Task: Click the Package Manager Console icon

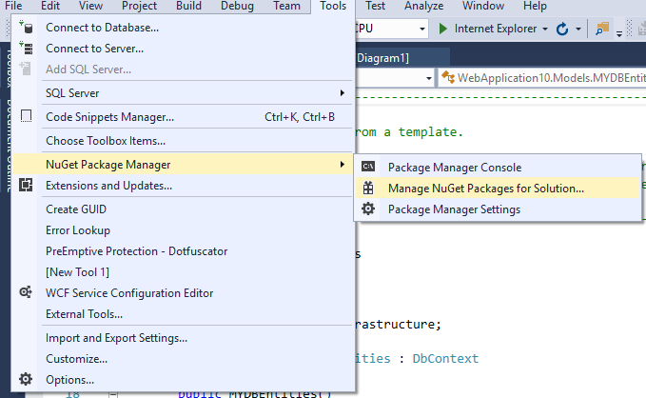Action: point(368,168)
